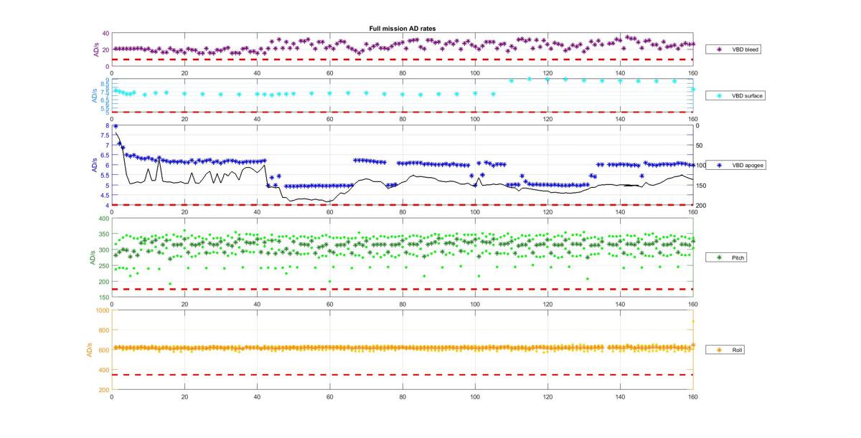Select the Roll legend entry
Viewport: 861px width, 438px height.
point(726,350)
